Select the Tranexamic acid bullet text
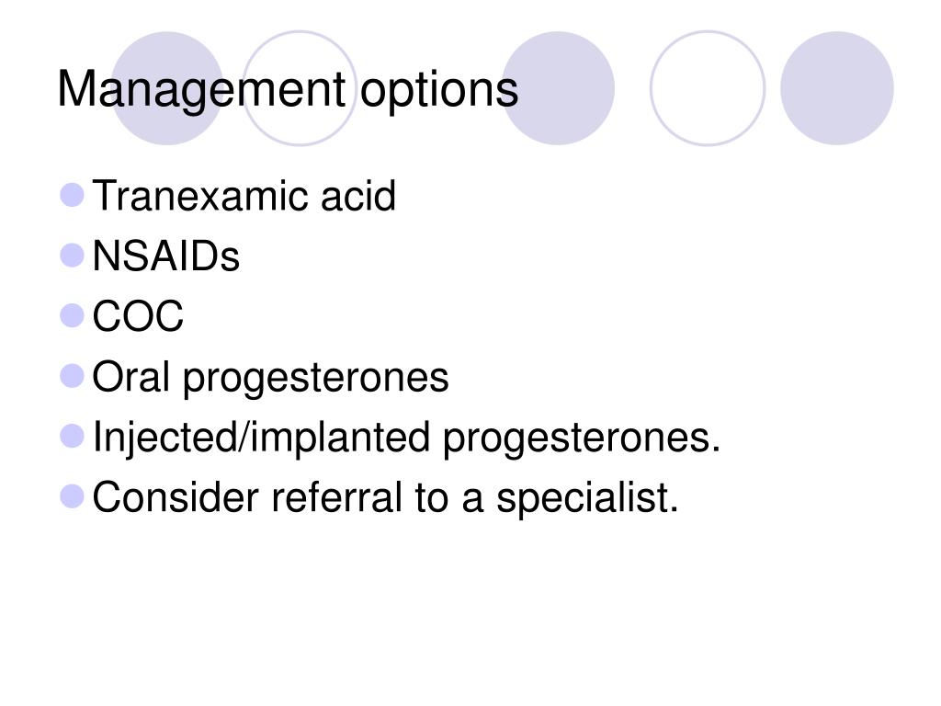The width and height of the screenshot is (941, 706). pyautogui.click(x=244, y=196)
